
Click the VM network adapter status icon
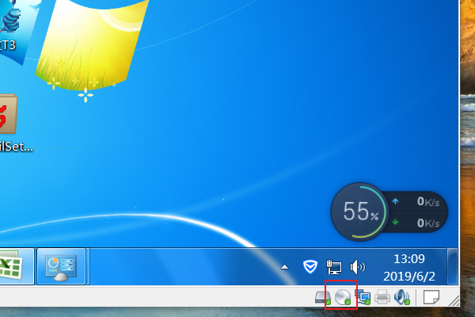tap(363, 297)
